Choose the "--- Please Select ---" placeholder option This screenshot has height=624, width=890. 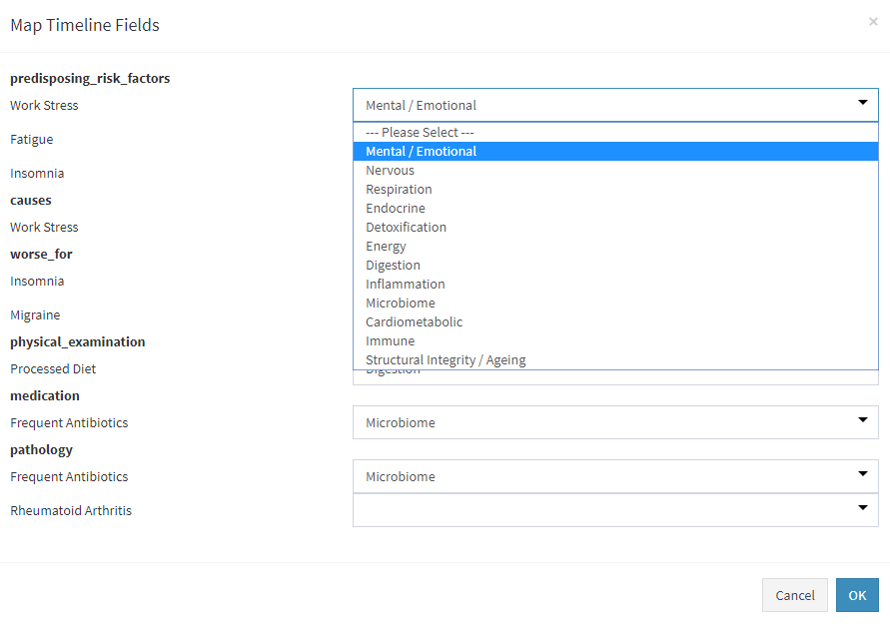click(x=420, y=132)
